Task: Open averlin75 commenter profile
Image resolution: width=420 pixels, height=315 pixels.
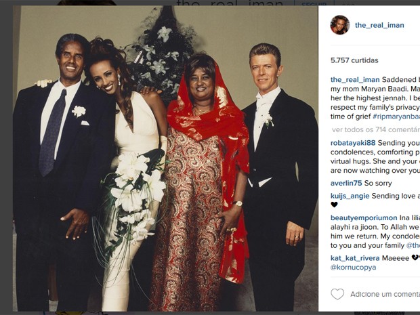Action: point(346,183)
